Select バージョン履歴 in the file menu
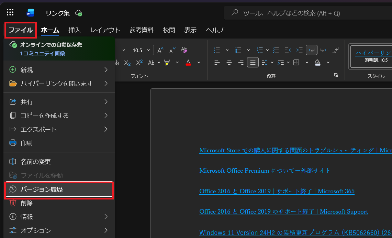This screenshot has height=238, width=392. (x=59, y=190)
